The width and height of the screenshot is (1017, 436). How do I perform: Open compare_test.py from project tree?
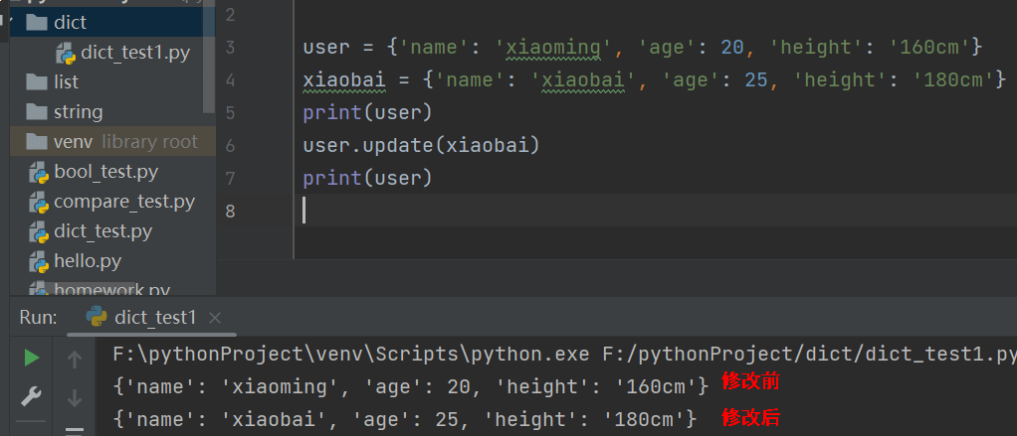coord(124,202)
